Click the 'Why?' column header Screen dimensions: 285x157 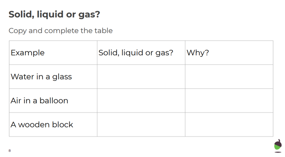[198, 53]
